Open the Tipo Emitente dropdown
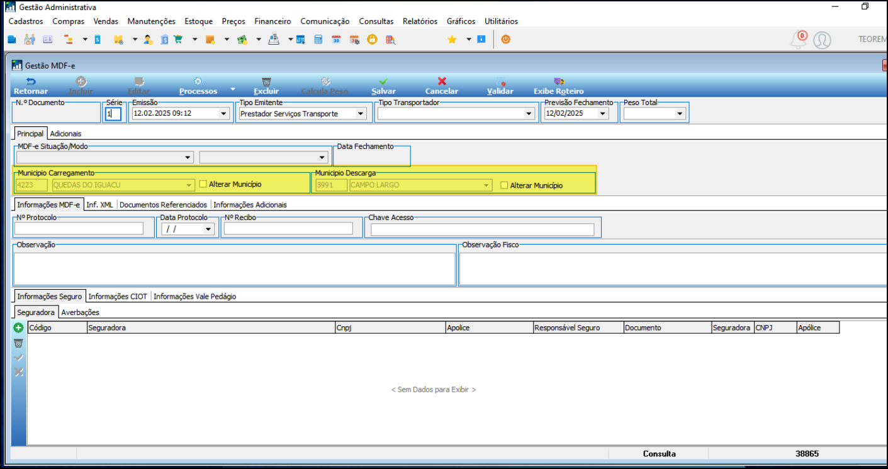 (361, 114)
